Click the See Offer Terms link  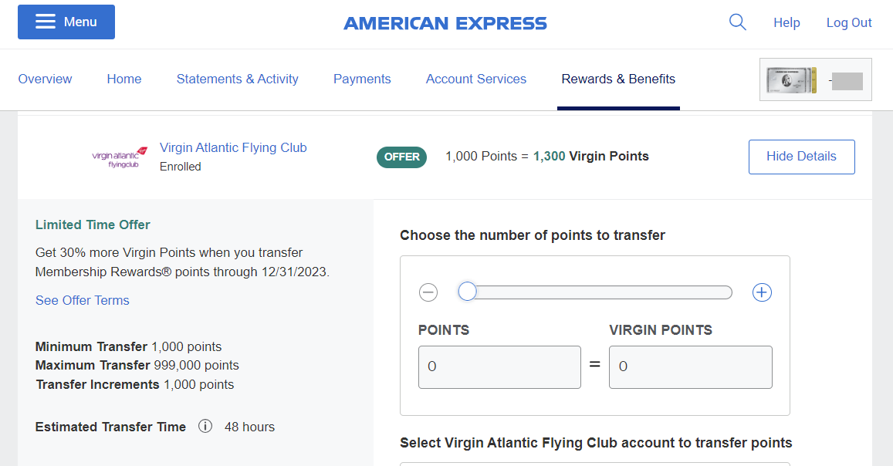tap(82, 300)
